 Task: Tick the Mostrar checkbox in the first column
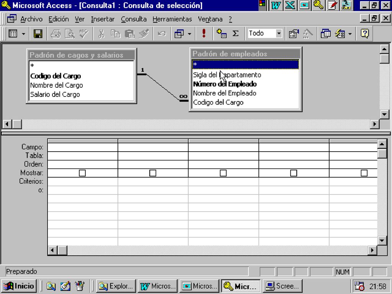point(82,173)
